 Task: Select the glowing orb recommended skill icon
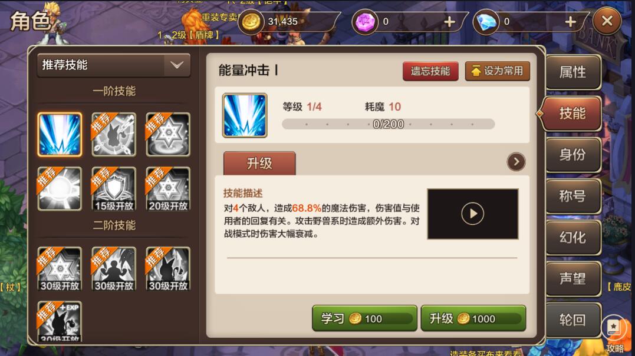coord(60,189)
